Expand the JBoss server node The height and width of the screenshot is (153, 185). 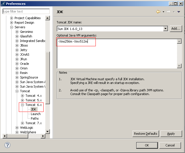point(17,45)
